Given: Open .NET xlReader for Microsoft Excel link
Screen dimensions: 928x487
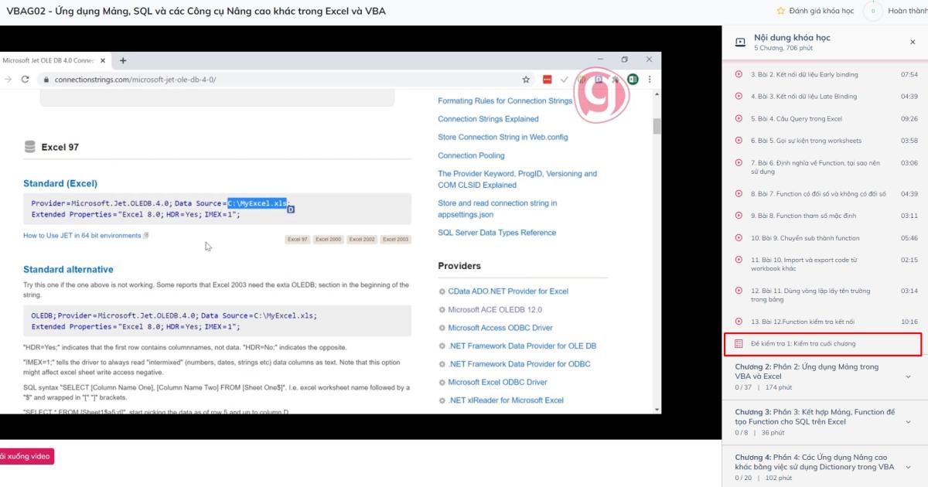Looking at the screenshot, I should (506, 400).
